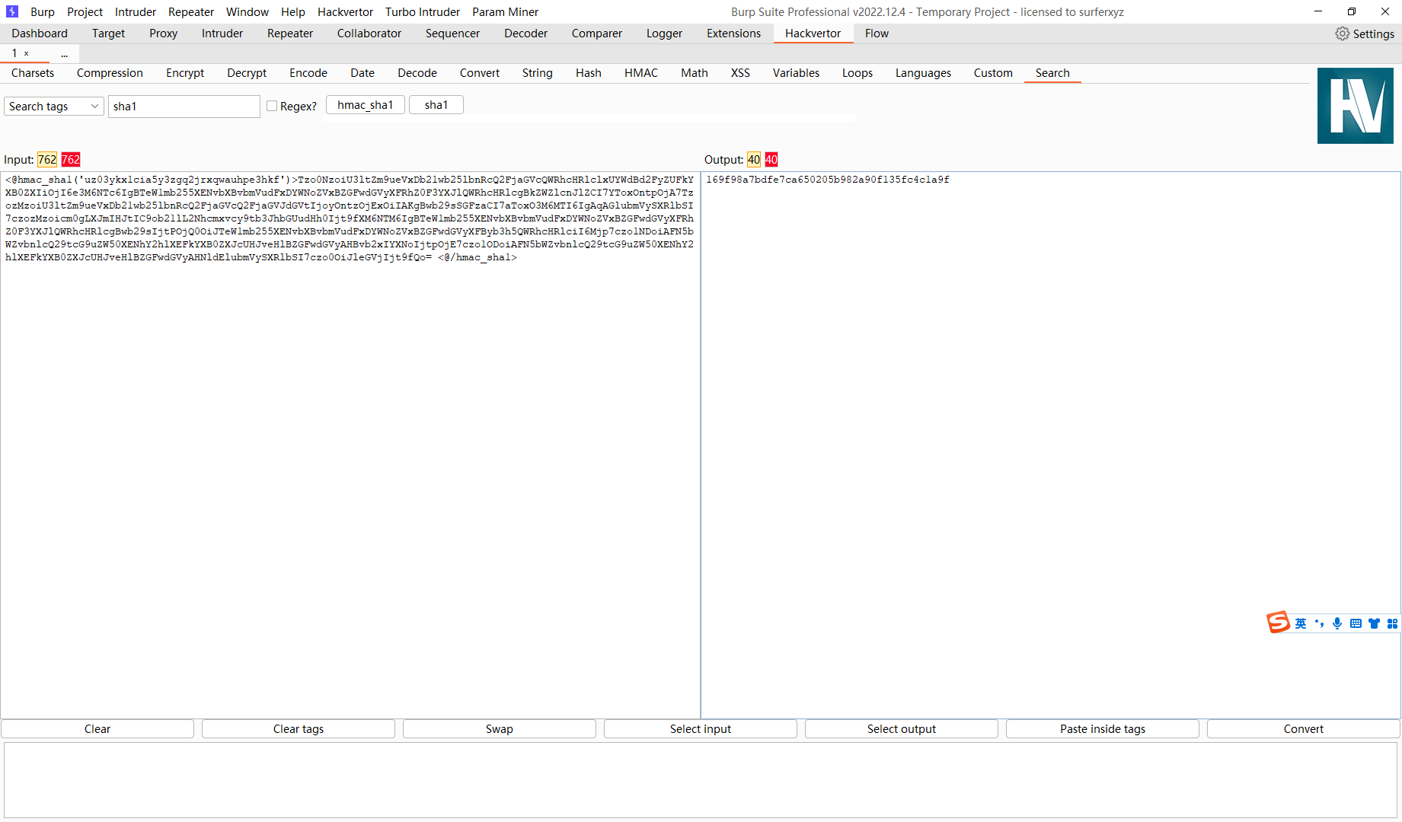Screen dimensions: 1402x822
Task: Enable the Regex? checkbox
Action: (272, 106)
